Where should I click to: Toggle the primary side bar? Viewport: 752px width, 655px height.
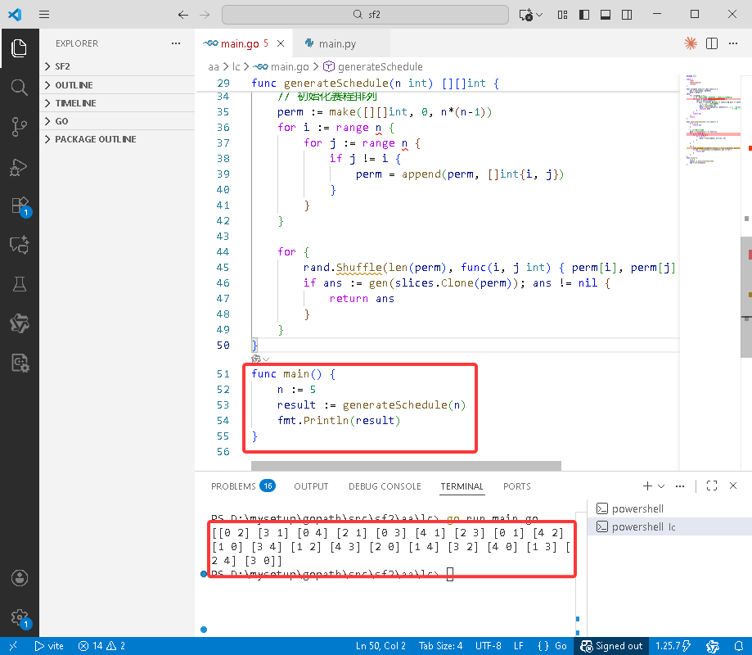tap(583, 15)
